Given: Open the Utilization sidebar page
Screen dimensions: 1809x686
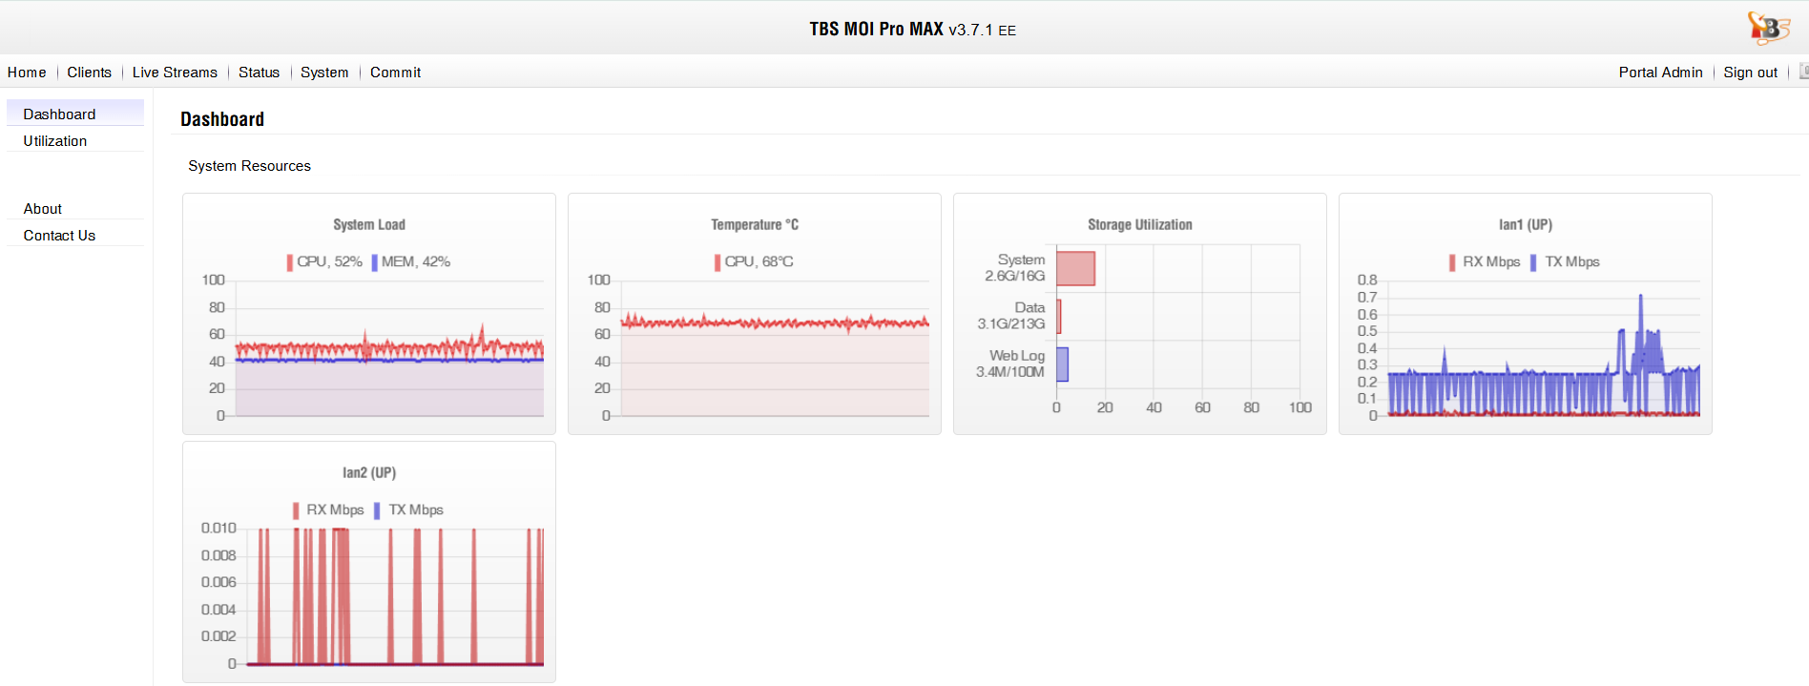Looking at the screenshot, I should tap(55, 141).
